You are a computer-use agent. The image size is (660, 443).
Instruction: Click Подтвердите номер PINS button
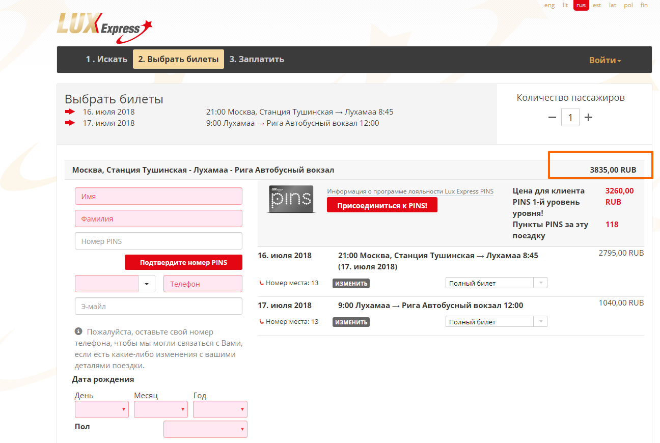pyautogui.click(x=183, y=263)
